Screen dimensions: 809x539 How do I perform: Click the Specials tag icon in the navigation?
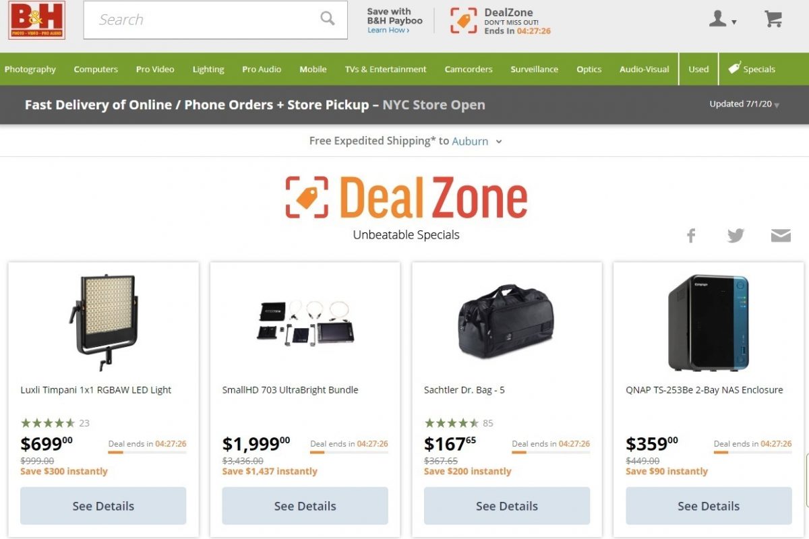point(734,69)
